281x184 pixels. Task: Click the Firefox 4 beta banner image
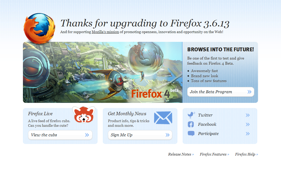pos(103,72)
